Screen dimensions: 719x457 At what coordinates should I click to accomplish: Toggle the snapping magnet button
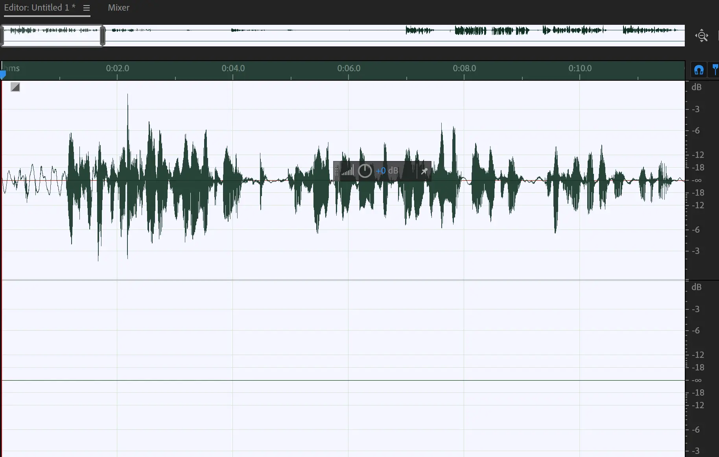coord(699,70)
